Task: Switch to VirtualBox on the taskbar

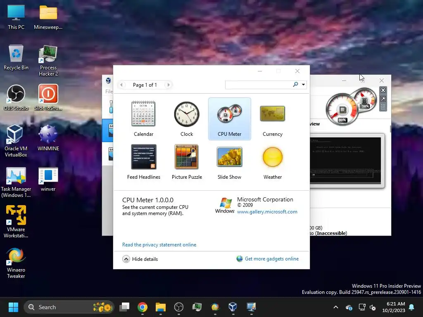Action: click(233, 307)
